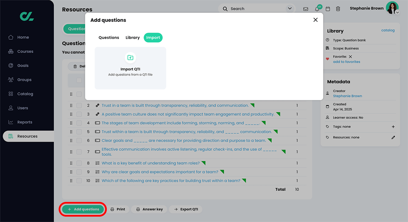This screenshot has width=408, height=222.
Task: Tick the checkbox for question 3
Action: click(x=79, y=114)
